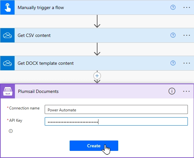Click the Plumsail Documents drawer icon
This screenshot has height=158, width=194.
(8, 91)
